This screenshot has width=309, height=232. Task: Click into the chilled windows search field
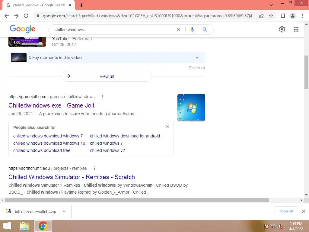pos(114,30)
